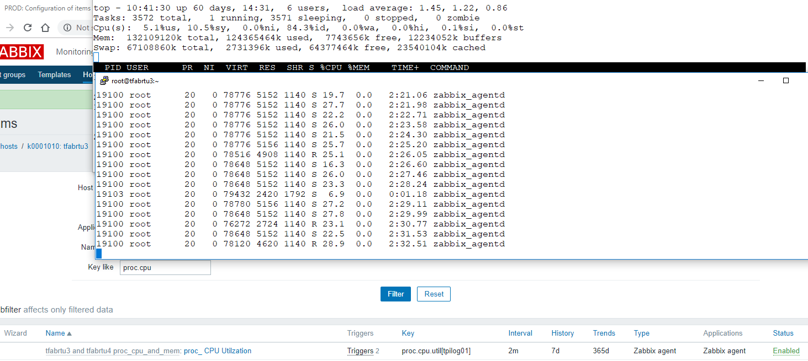Click the Key like input field
The width and height of the screenshot is (808, 361).
coord(165,267)
